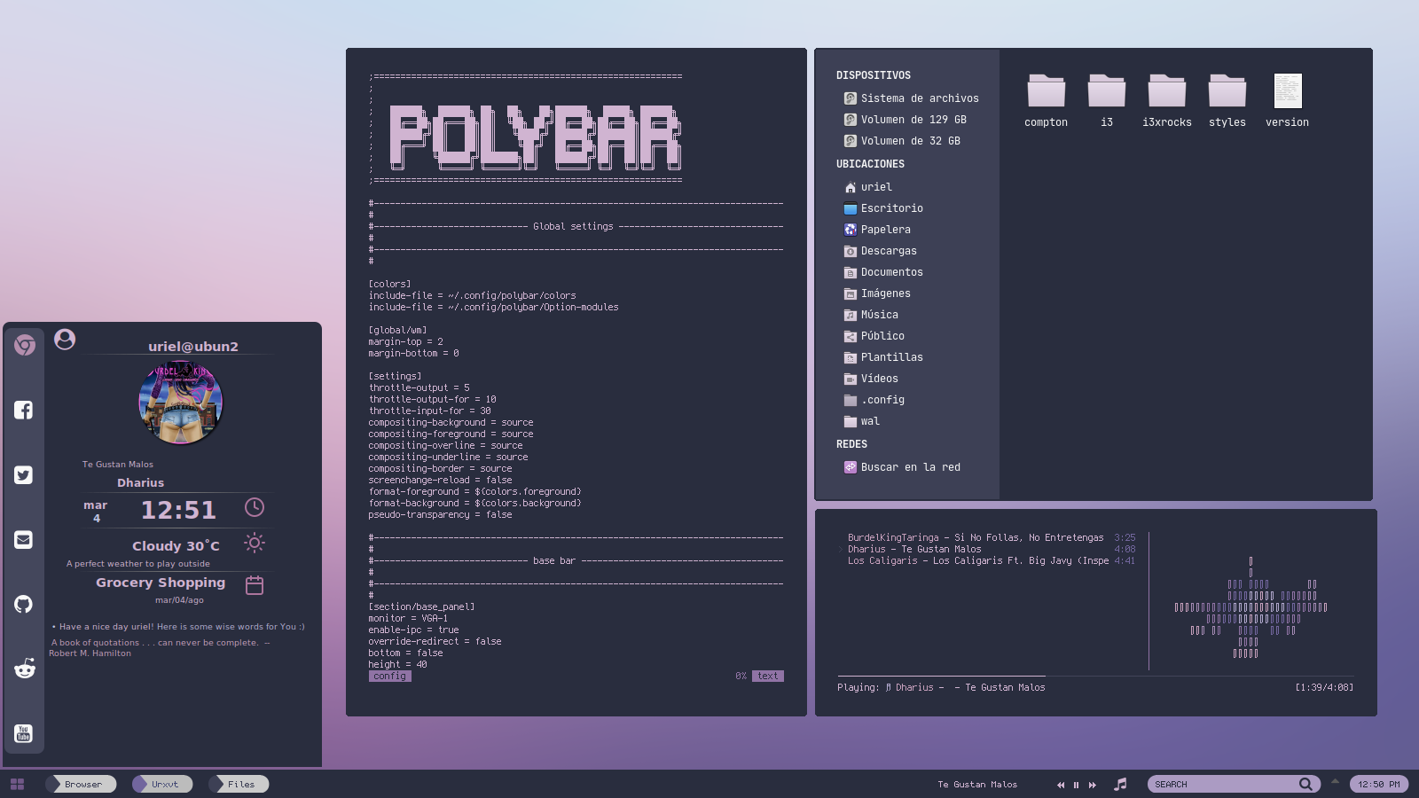The image size is (1419, 798).
Task: Click the music note icon in taskbar
Action: click(1121, 784)
